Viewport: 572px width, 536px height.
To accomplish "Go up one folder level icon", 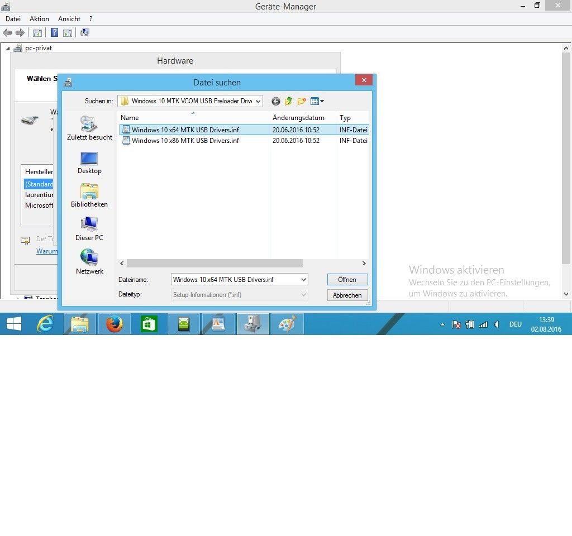I will pos(289,101).
